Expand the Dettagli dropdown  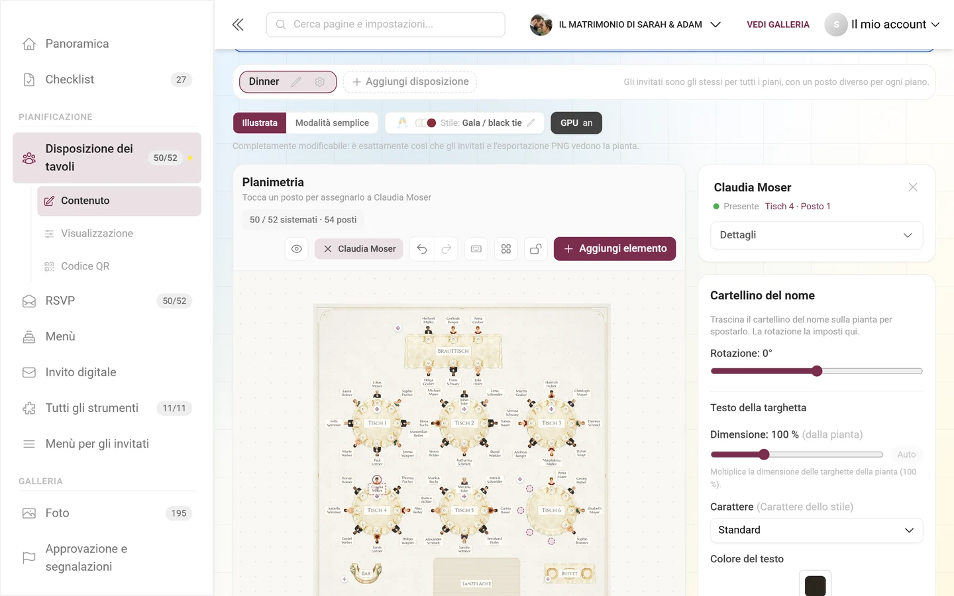point(816,235)
